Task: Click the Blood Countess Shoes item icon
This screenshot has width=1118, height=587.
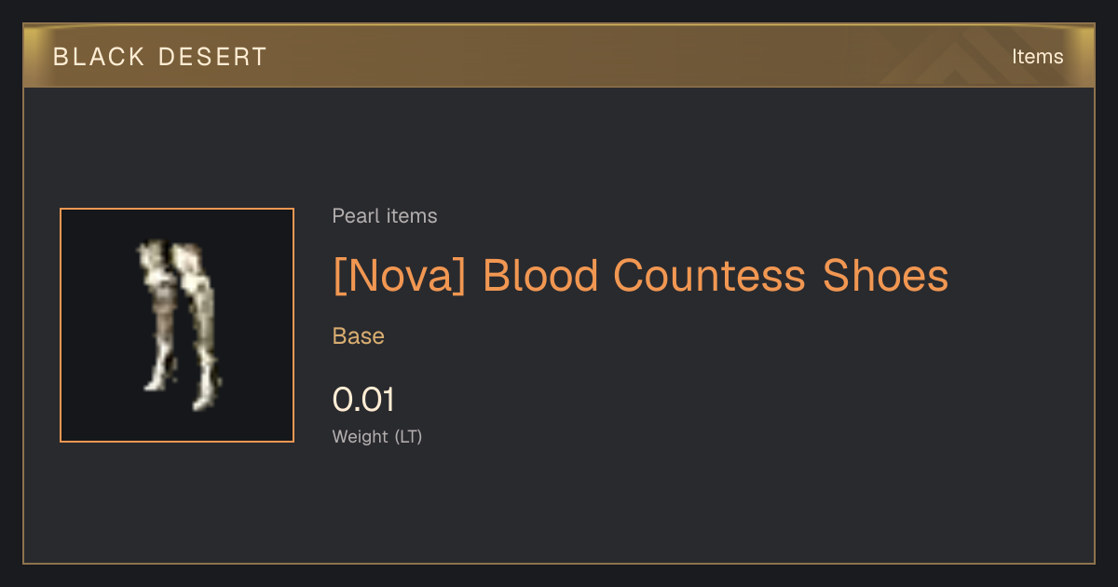Action: coord(177,325)
